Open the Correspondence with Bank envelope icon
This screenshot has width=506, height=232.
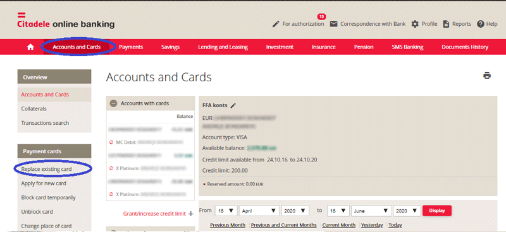(x=334, y=24)
